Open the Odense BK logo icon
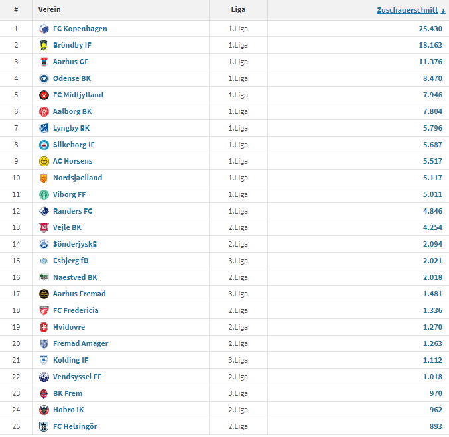This screenshot has width=449, height=437. coord(44,78)
